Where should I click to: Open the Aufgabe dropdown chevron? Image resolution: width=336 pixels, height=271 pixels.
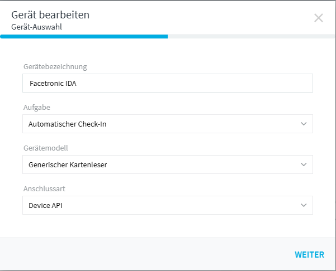[304, 124]
